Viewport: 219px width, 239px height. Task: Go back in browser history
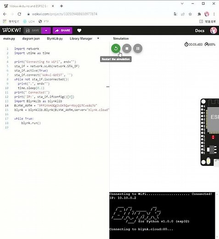[x=5, y=14]
